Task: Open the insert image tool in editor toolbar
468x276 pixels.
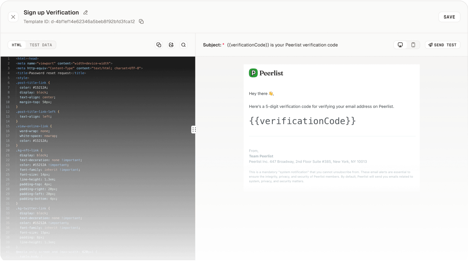Action: tap(171, 45)
